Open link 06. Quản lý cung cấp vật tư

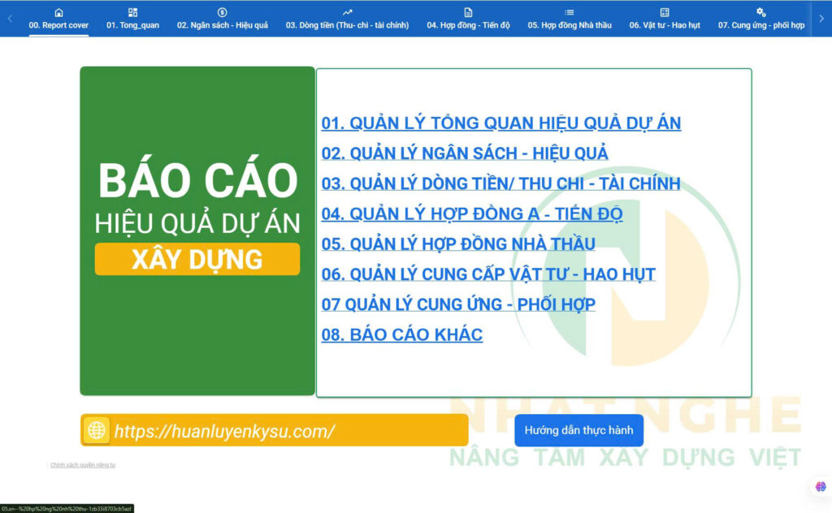coord(488,274)
